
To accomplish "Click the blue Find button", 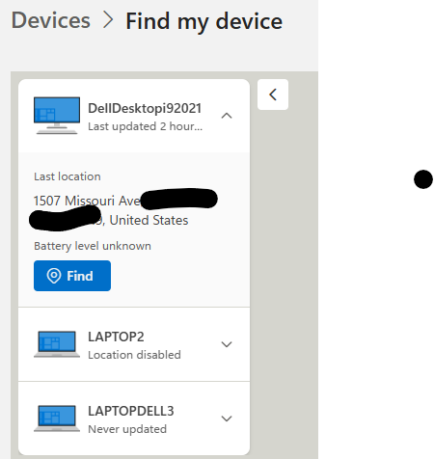I will (72, 276).
